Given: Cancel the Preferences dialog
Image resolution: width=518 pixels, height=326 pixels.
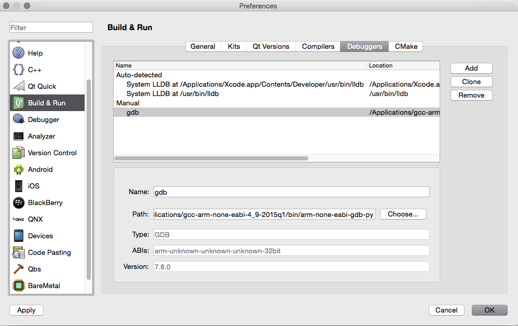Looking at the screenshot, I should tap(446, 310).
